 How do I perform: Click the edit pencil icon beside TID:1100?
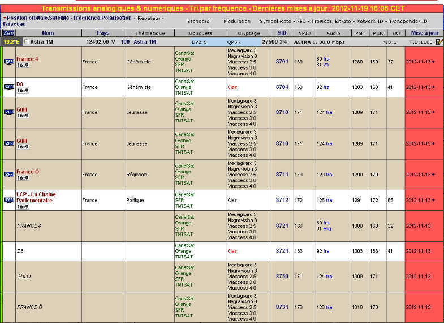tap(439, 42)
